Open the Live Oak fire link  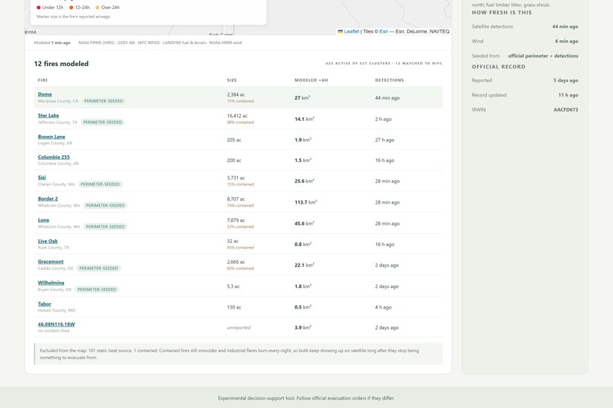click(x=47, y=241)
